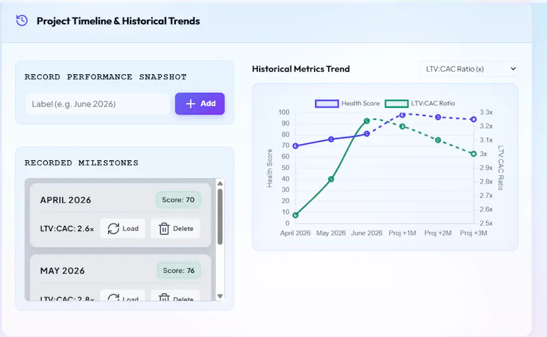Toggle LTV:CAC Ratio legend swatch

click(397, 104)
